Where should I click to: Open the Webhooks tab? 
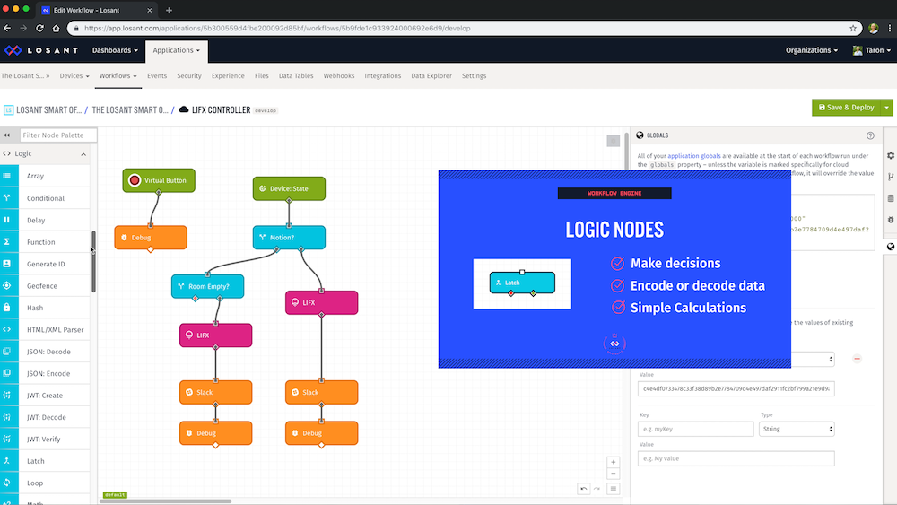(x=339, y=75)
